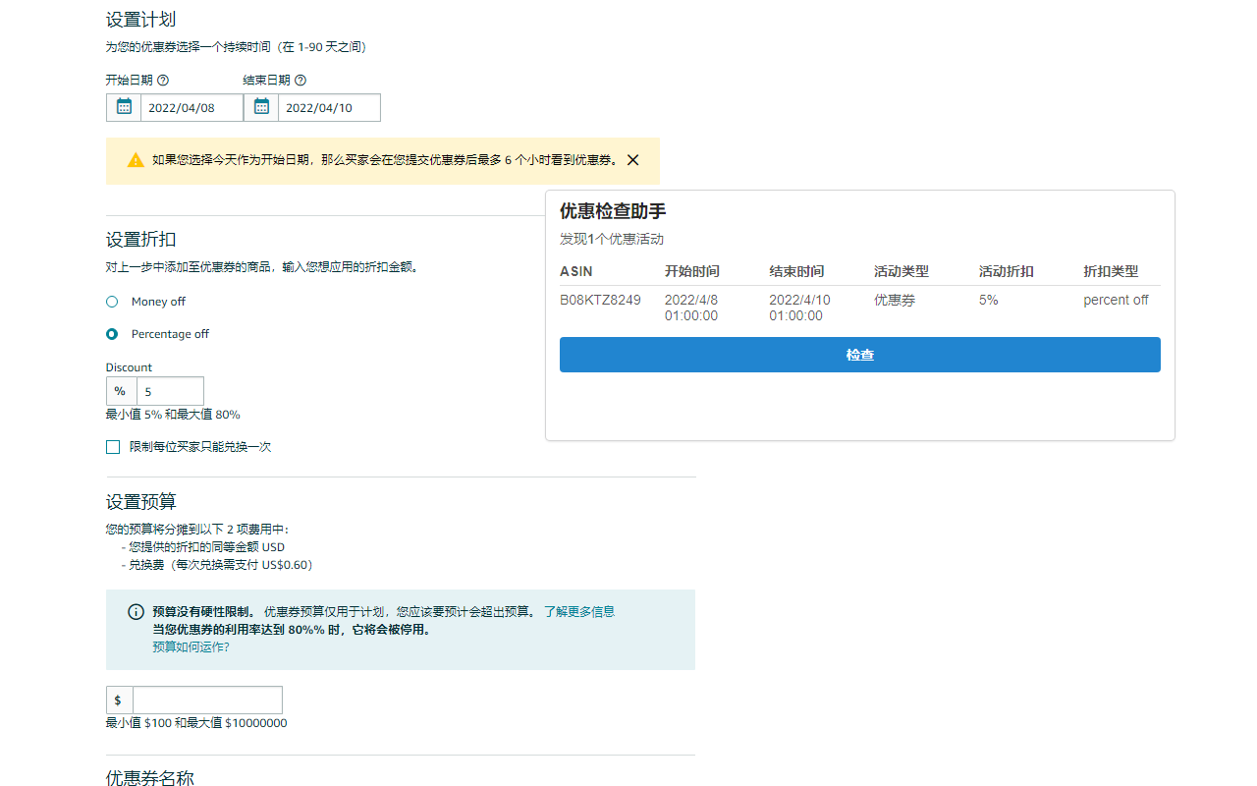The image size is (1257, 786).
Task: Click the $ prefix on the budget field
Action: (118, 700)
